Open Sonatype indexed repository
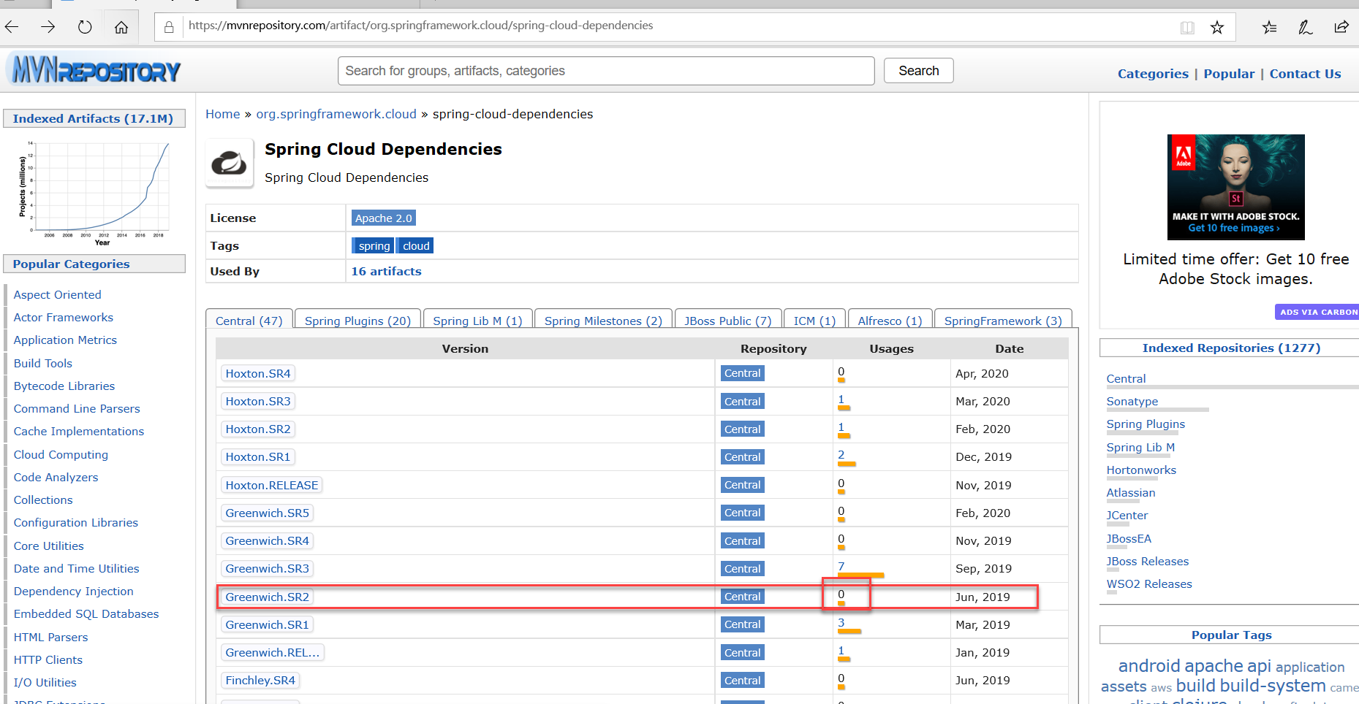Viewport: 1359px width, 704px height. 1132,402
